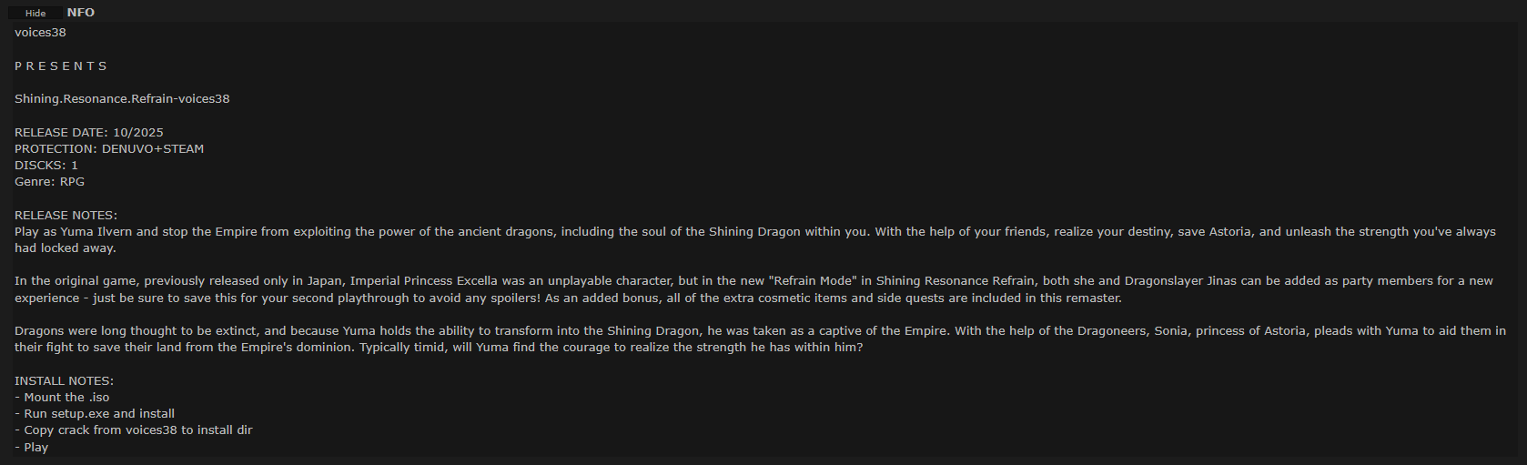Click the final "Play" install step
Screen dimensions: 1527x465
[35, 448]
